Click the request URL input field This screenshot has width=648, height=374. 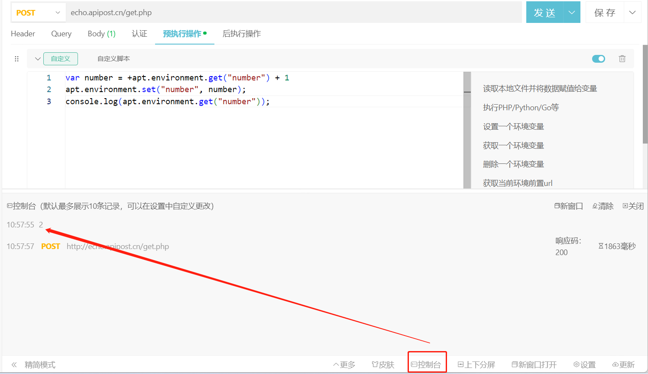294,13
